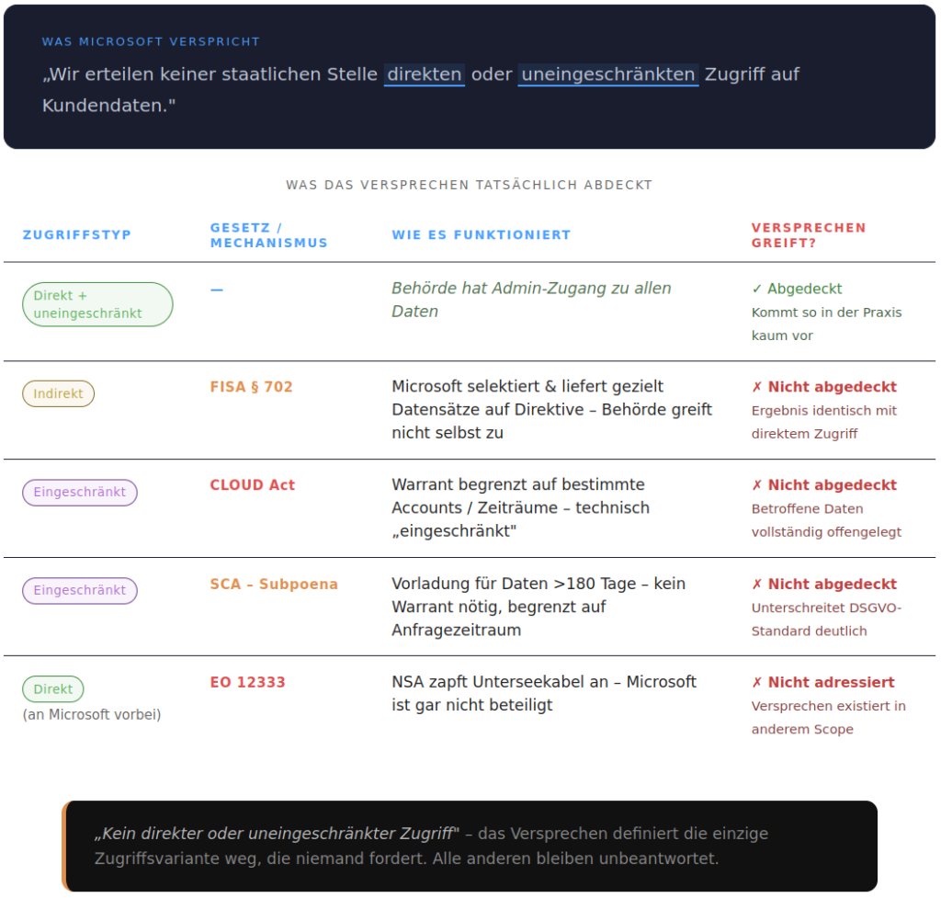Click the "FISA § 702" law label
This screenshot has height=898, width=941.
(x=251, y=387)
